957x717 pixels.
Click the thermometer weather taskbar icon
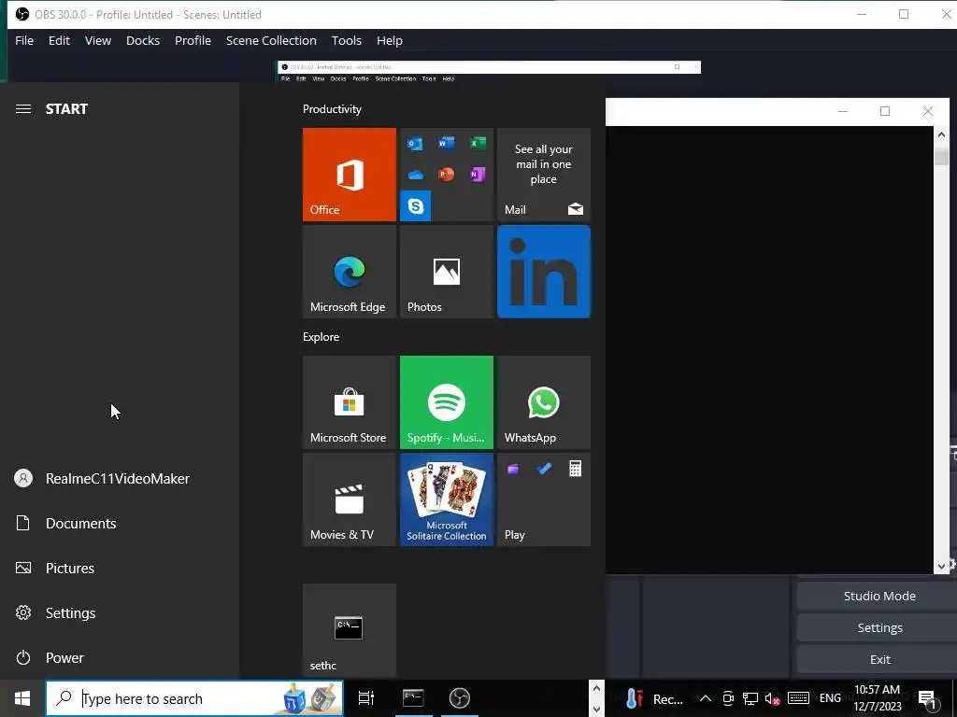[635, 698]
